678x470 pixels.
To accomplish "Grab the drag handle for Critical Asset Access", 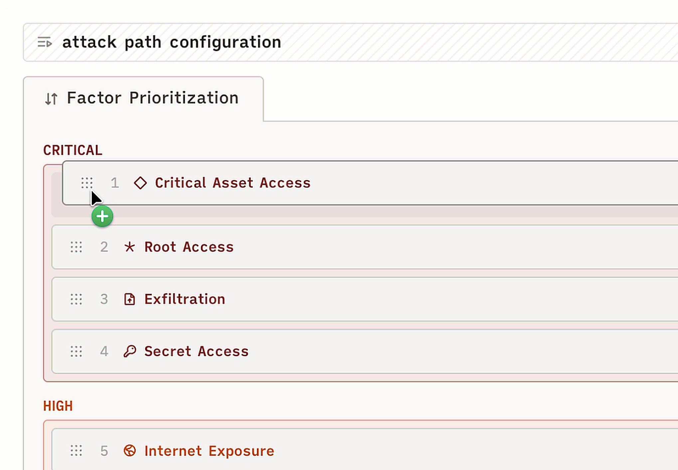I will pyautogui.click(x=87, y=183).
